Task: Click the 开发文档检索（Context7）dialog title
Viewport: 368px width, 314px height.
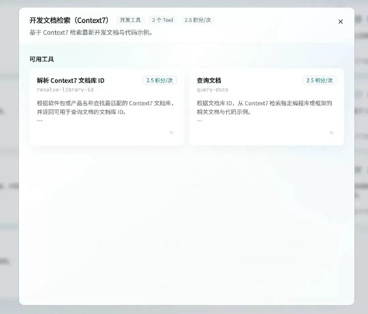Action: point(69,20)
